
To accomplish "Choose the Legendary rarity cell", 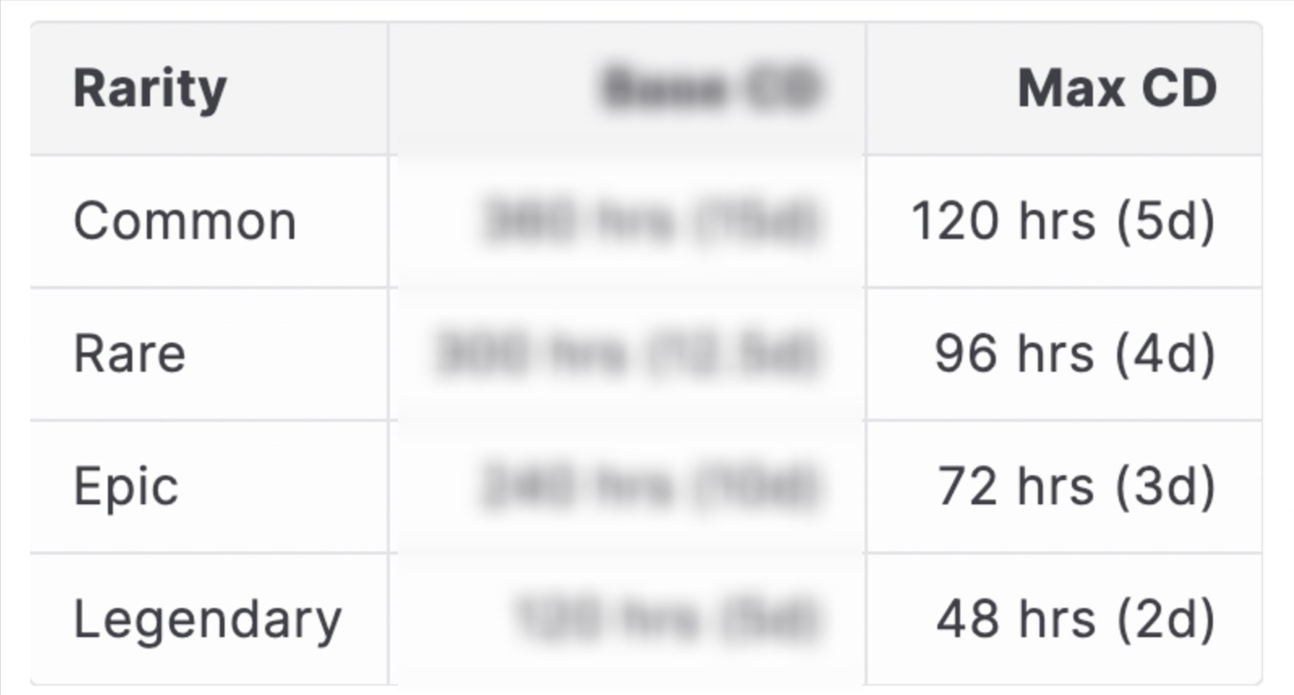I will click(x=209, y=619).
